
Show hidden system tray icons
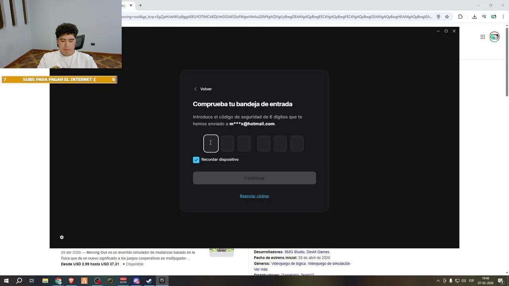(438, 281)
